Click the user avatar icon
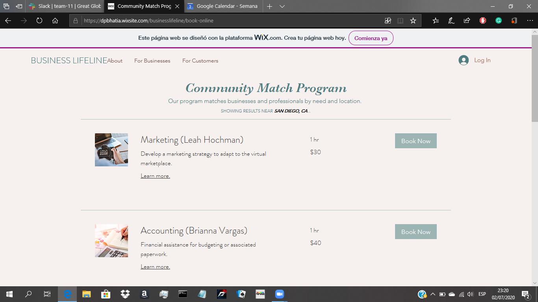538x302 pixels. (464, 60)
